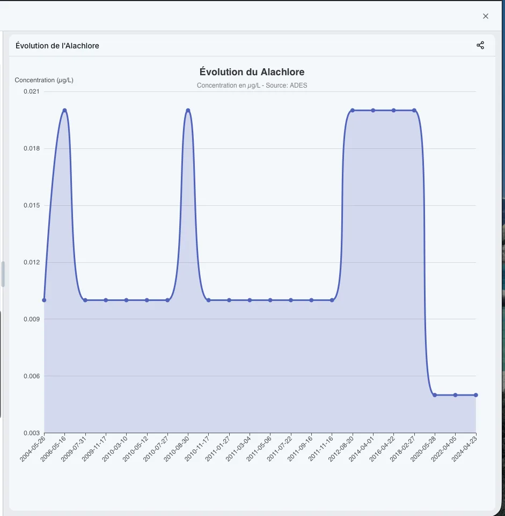Select the data point for 2004-05-26

(x=44, y=300)
